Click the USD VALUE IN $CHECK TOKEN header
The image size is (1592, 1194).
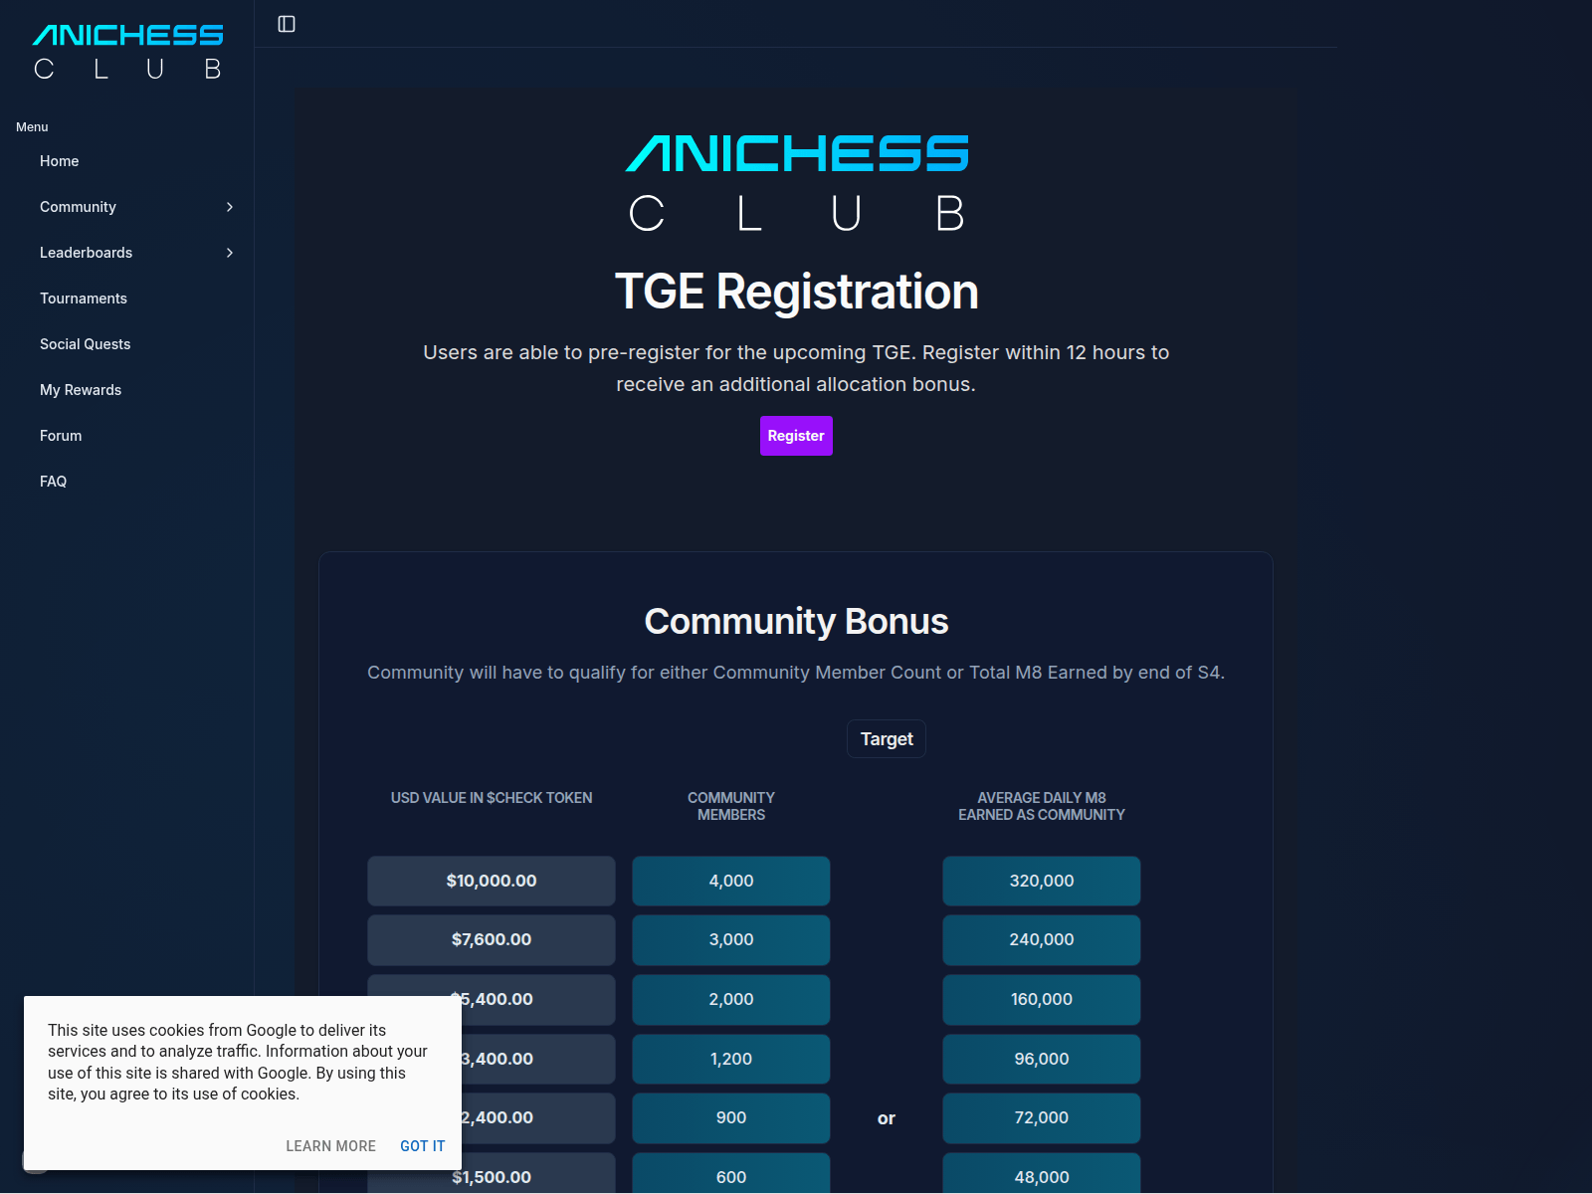(x=492, y=798)
